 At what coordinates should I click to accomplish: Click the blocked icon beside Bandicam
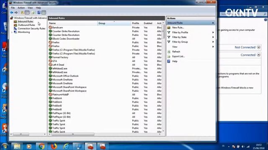(50, 27)
